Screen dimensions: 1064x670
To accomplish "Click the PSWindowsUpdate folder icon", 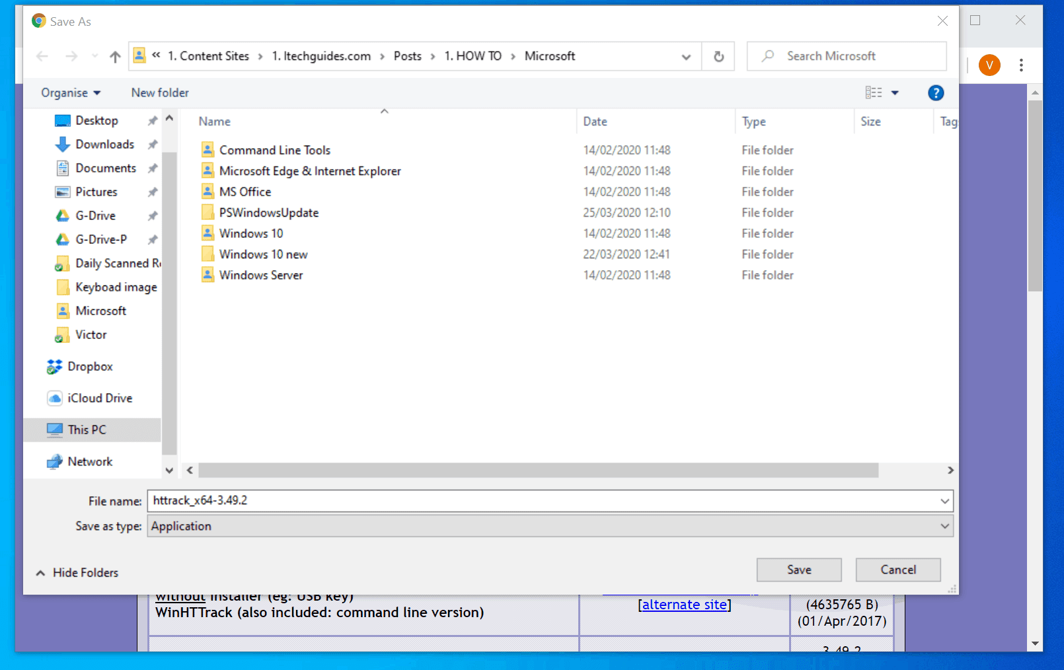I will point(208,213).
